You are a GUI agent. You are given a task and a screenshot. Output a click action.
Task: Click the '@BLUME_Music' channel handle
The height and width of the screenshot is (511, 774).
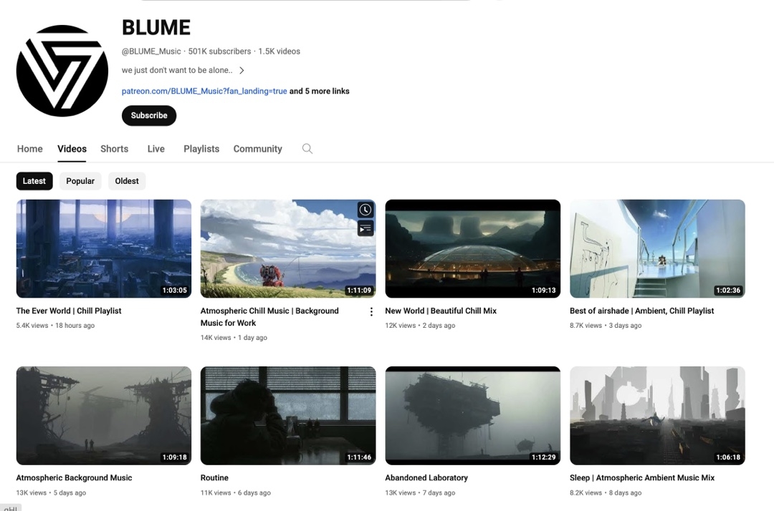(x=151, y=52)
